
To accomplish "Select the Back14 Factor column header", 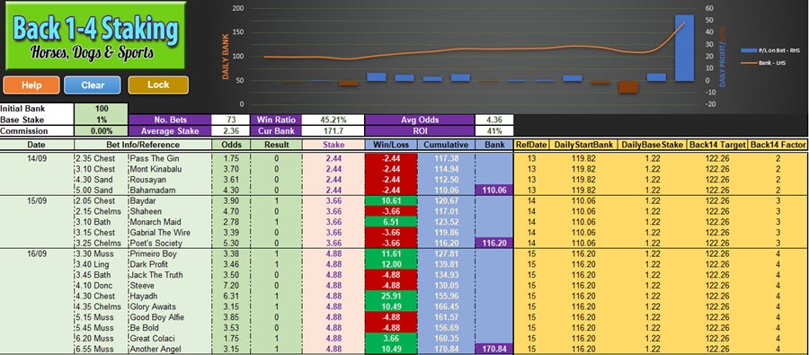I will coord(778,145).
